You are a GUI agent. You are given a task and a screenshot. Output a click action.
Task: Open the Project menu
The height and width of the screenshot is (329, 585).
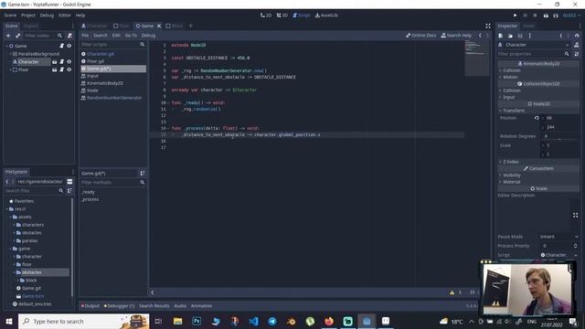coord(28,16)
